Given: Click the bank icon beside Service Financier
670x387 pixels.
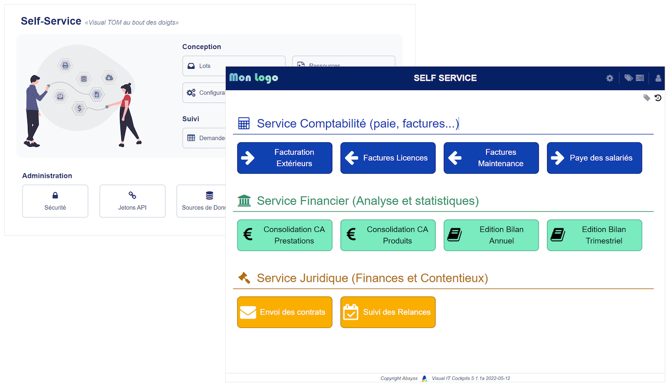Looking at the screenshot, I should [x=244, y=201].
